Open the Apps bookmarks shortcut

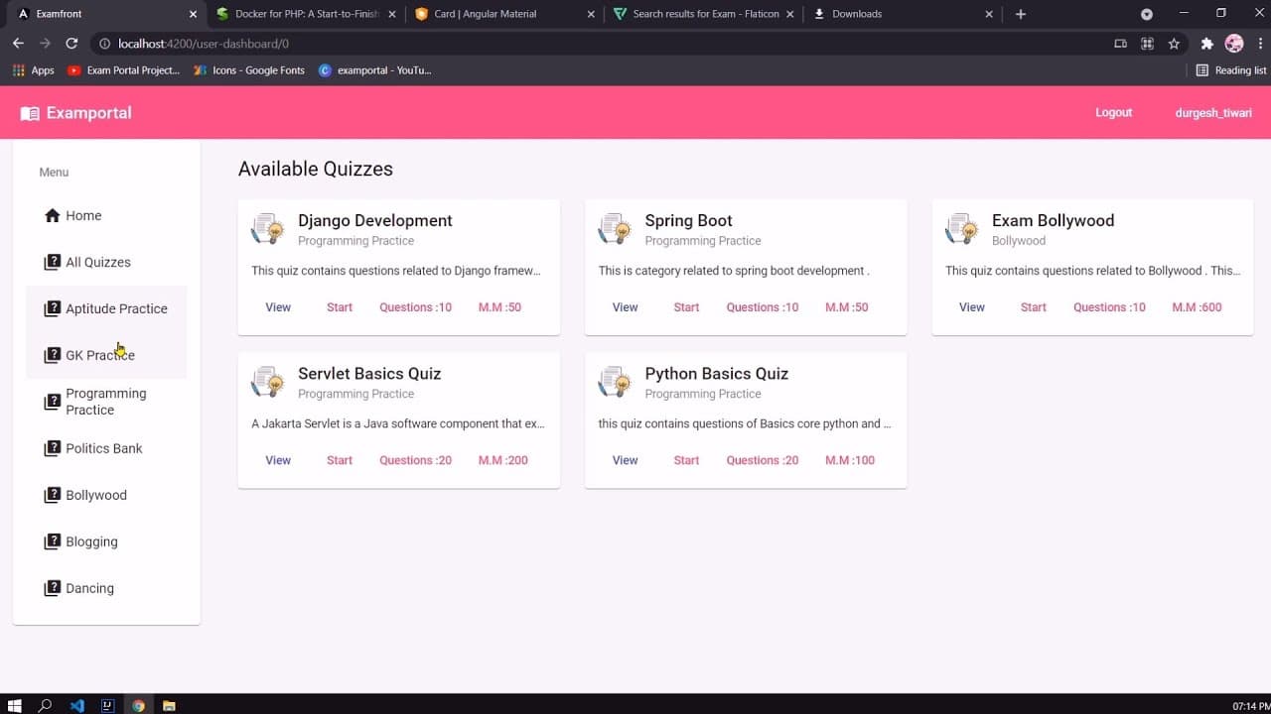(x=34, y=70)
